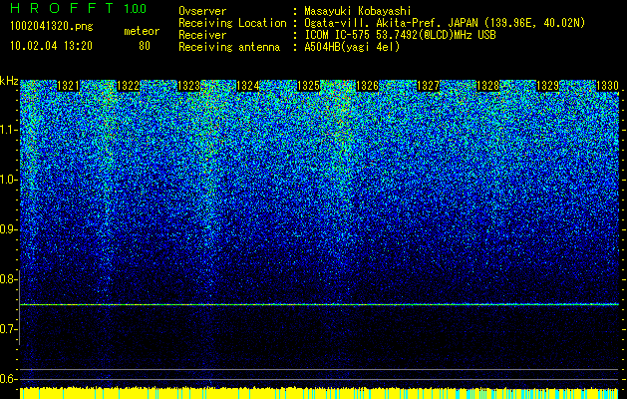
Task: Click the yellow signal level bar graph
Action: point(319,393)
